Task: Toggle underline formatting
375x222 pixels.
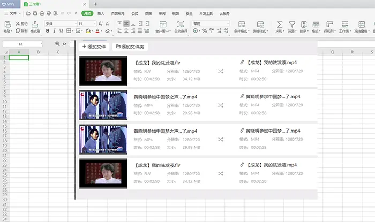Action: click(61, 31)
